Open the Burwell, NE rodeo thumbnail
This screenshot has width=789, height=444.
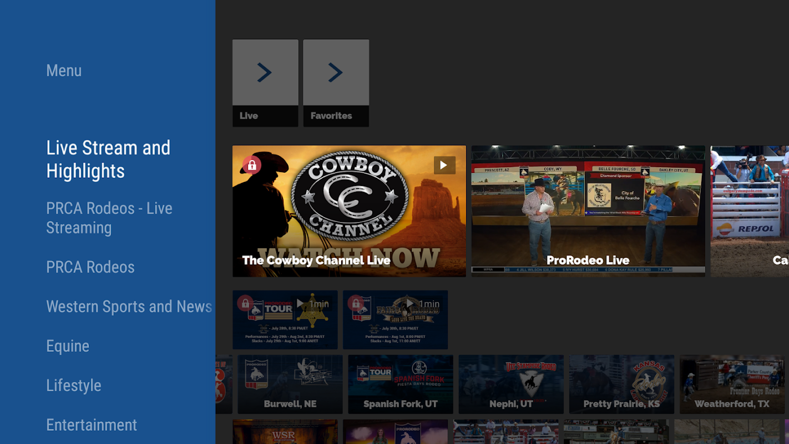pyautogui.click(x=290, y=385)
